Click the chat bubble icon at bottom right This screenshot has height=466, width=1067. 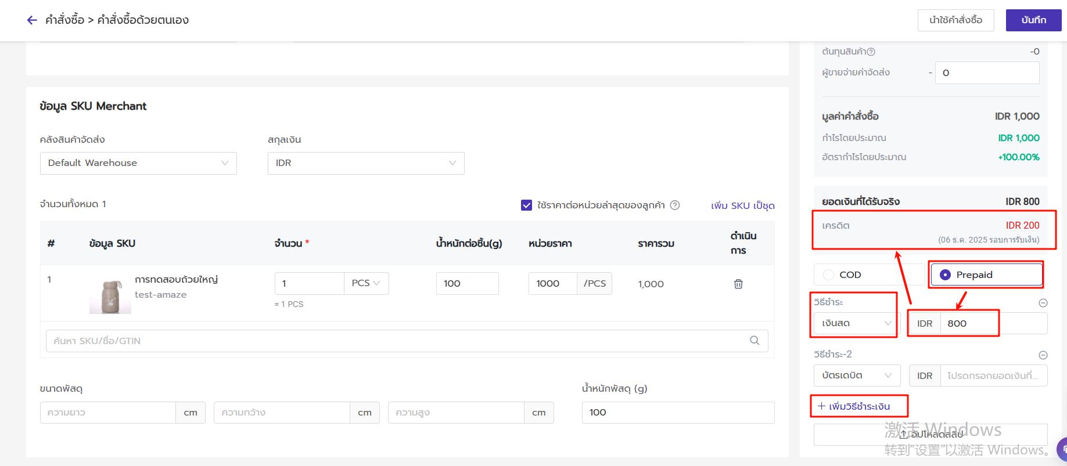1062,449
